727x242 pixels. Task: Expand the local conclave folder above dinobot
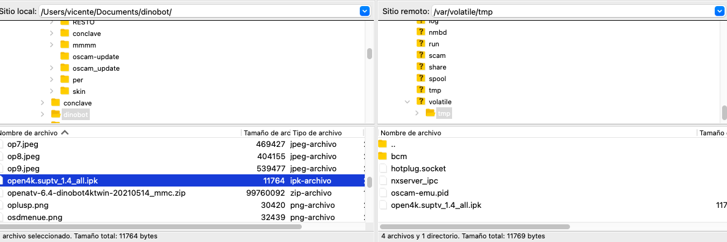point(43,102)
